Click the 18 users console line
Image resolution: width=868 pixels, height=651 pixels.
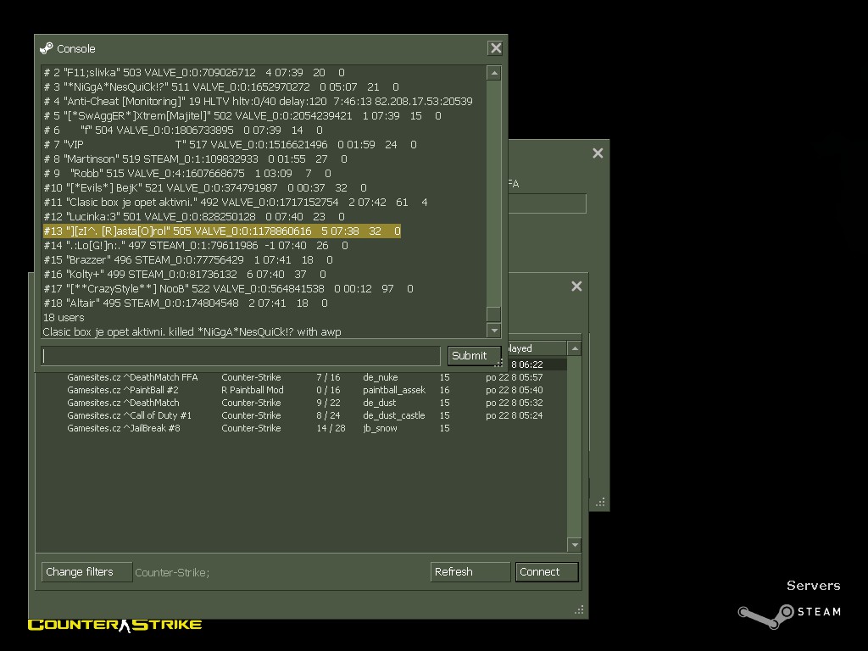(64, 318)
